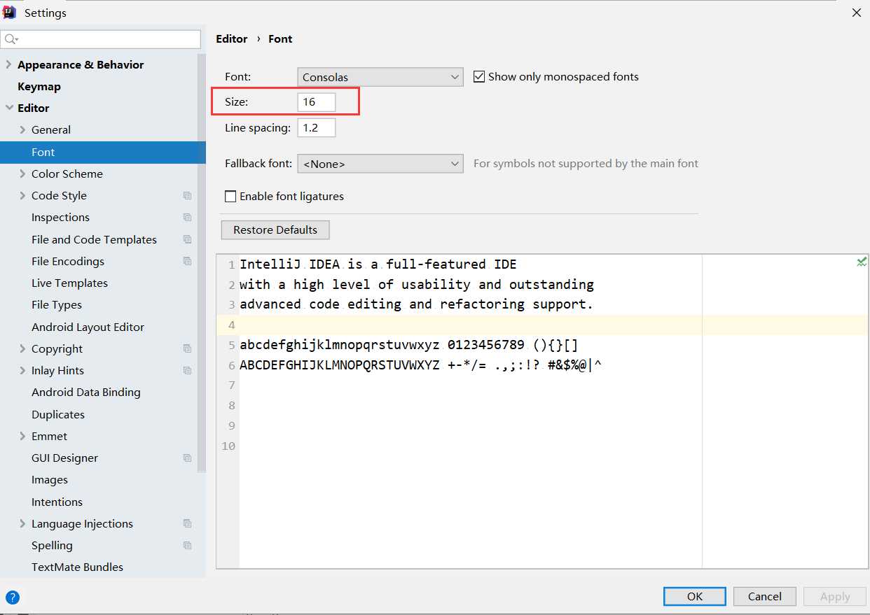Click the GUI Designer project settings icon
The image size is (870, 615).
[x=187, y=458]
